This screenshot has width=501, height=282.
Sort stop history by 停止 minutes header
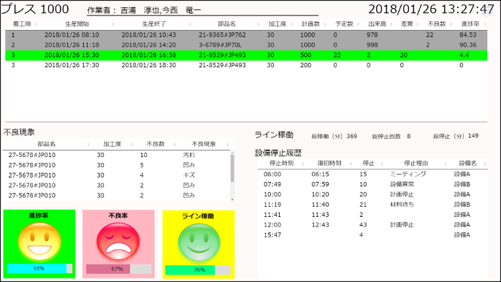click(x=368, y=164)
